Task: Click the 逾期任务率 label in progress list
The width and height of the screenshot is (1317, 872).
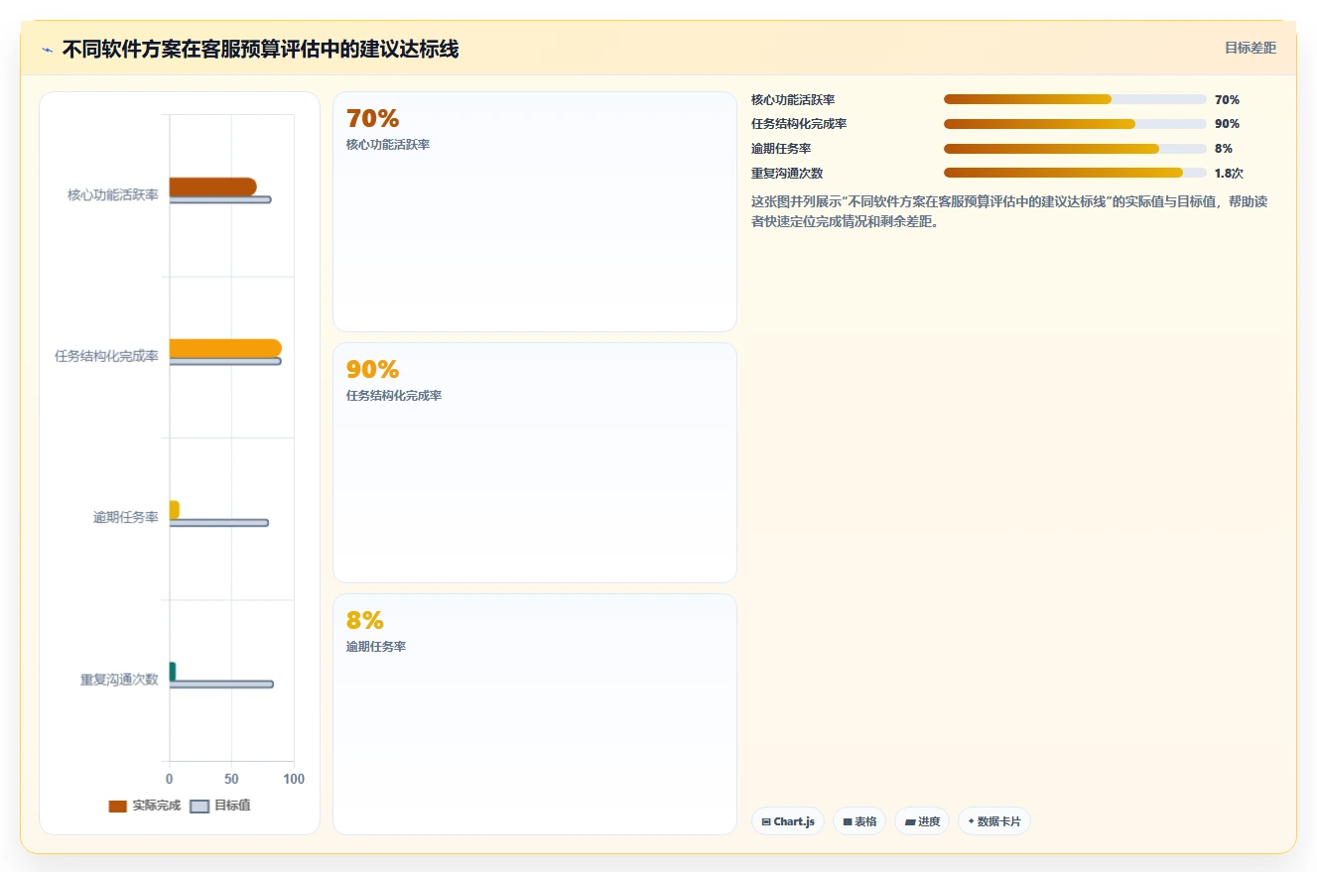Action: [781, 149]
